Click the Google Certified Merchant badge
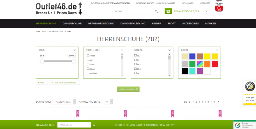 pos(244,125)
